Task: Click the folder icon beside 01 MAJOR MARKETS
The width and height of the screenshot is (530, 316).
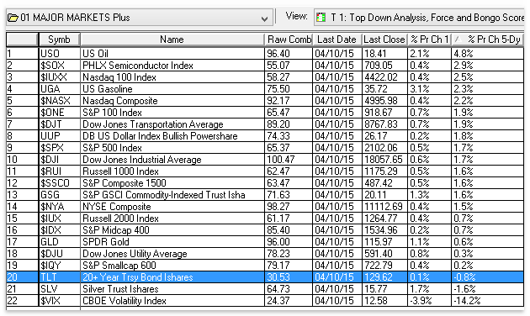Action: [13, 18]
